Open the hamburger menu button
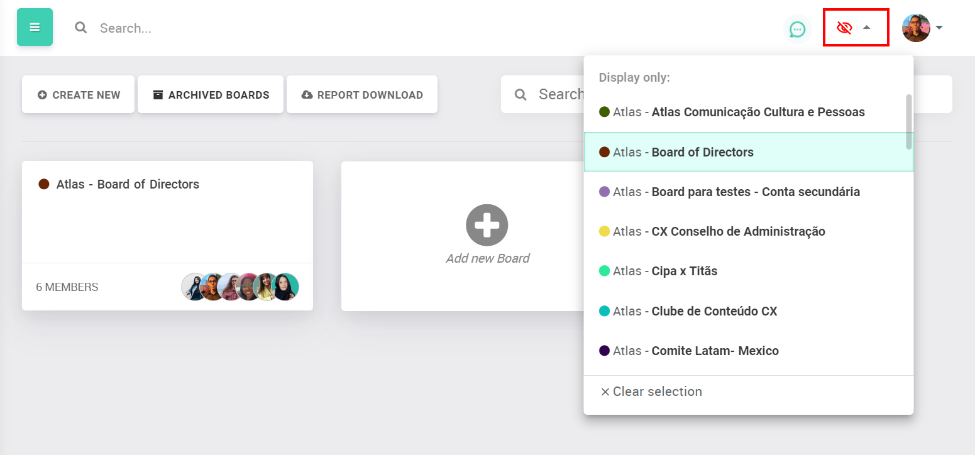The image size is (975, 455). tap(35, 27)
